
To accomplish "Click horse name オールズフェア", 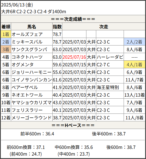I will tap(27, 34).
